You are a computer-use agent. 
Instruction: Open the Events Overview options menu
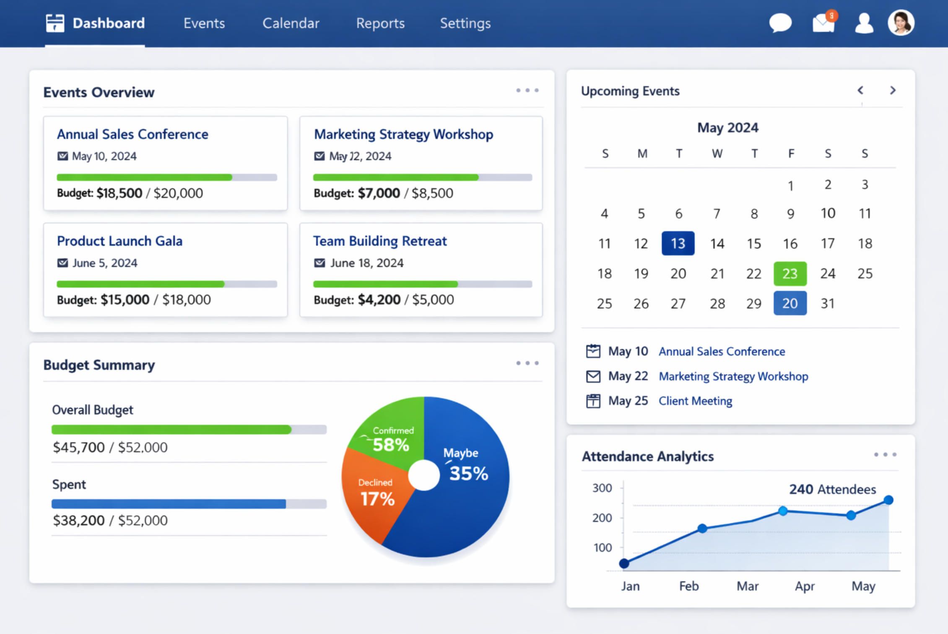click(527, 90)
